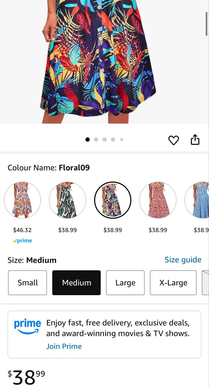Select the Medium size option

[x=77, y=283]
